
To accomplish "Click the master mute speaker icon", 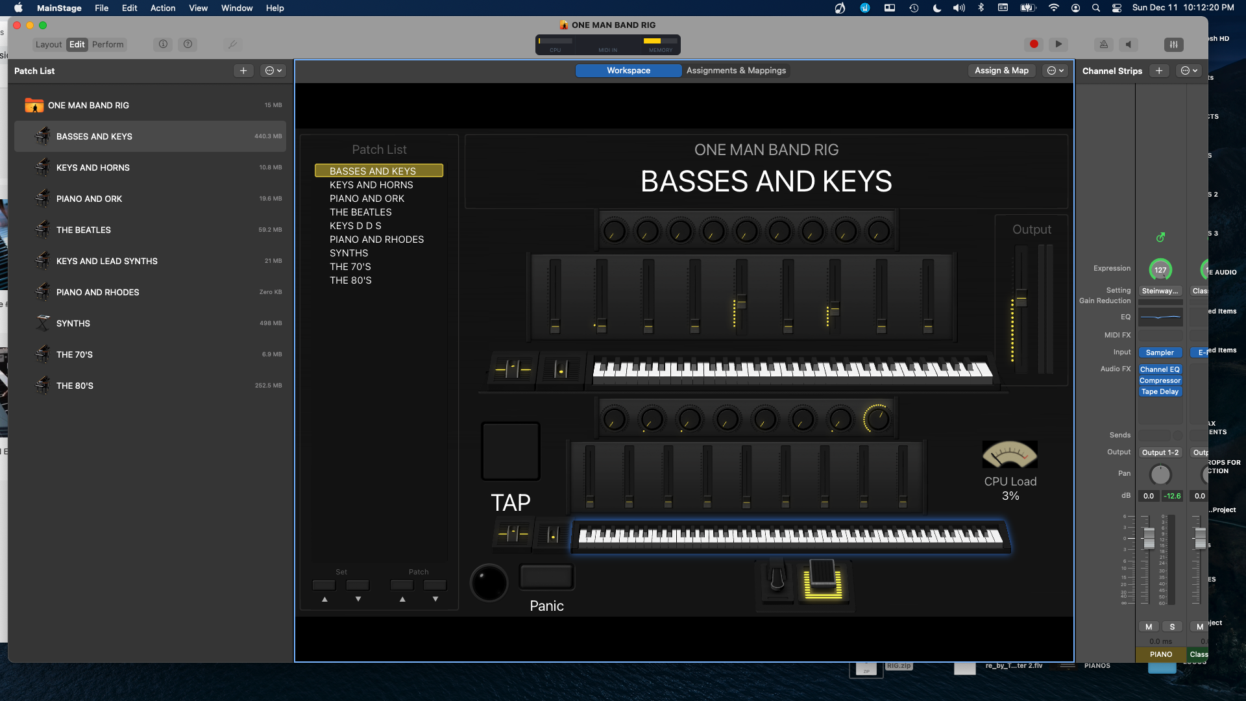I will coord(1129,44).
